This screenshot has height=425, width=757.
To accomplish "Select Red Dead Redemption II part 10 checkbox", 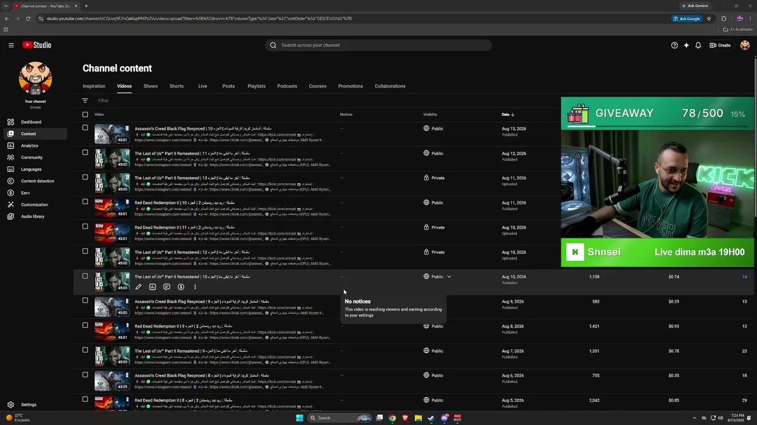I will pyautogui.click(x=85, y=202).
